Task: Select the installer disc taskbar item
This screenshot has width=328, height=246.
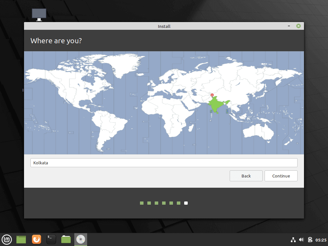Action: (80, 240)
